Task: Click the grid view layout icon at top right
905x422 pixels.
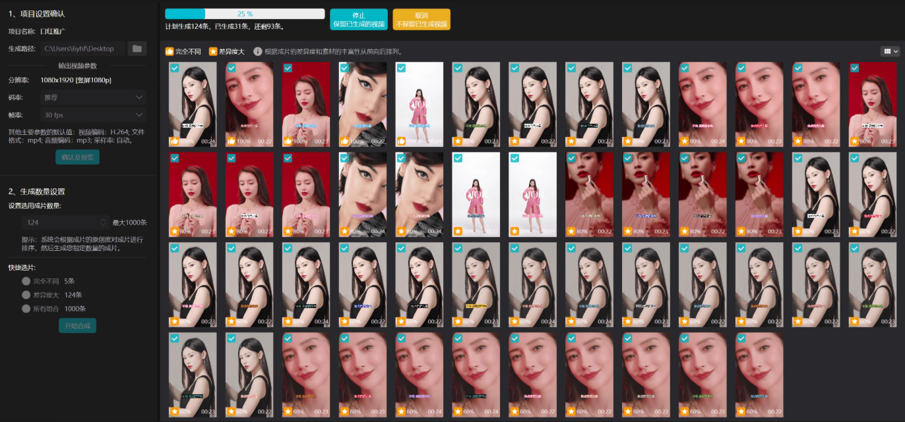Action: (887, 51)
